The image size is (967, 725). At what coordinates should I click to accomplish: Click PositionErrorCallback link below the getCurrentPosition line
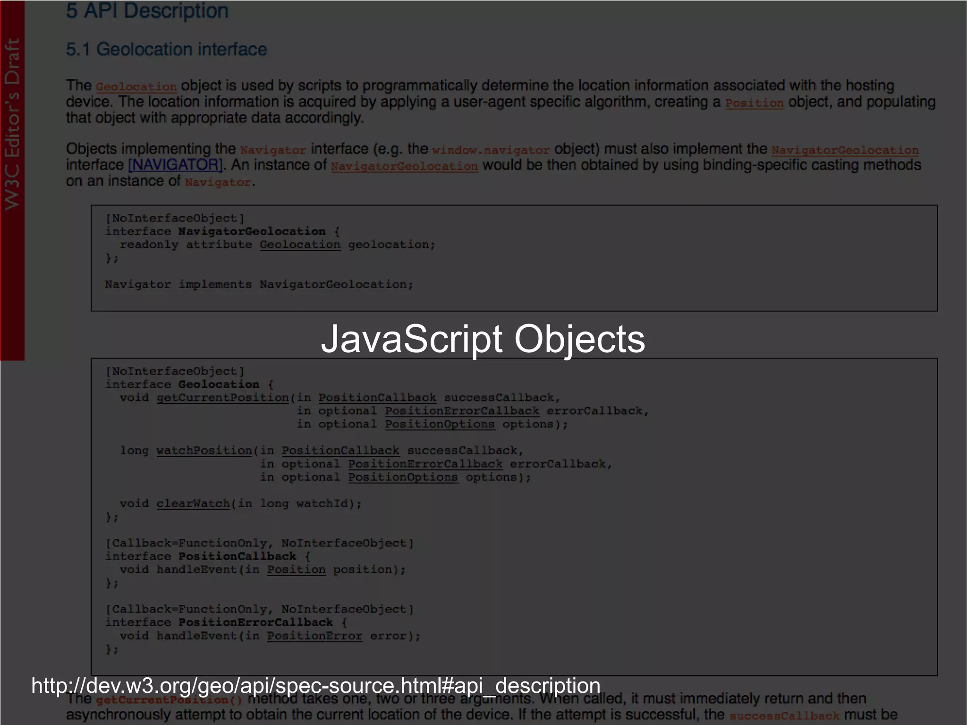tap(462, 411)
